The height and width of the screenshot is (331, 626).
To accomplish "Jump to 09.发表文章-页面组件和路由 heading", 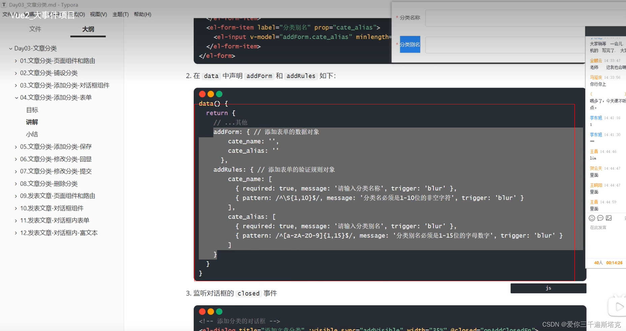I will click(57, 196).
